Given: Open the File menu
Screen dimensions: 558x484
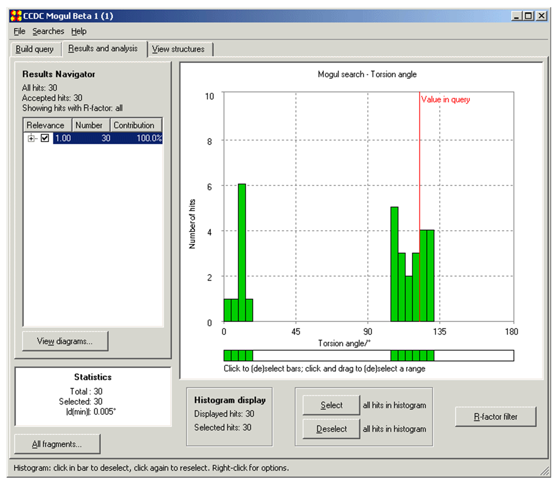Looking at the screenshot, I should tap(19, 31).
